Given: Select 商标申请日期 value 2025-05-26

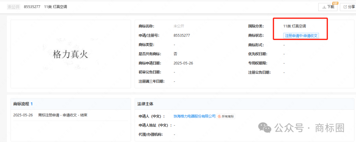Looking at the screenshot, I should [x=183, y=63].
